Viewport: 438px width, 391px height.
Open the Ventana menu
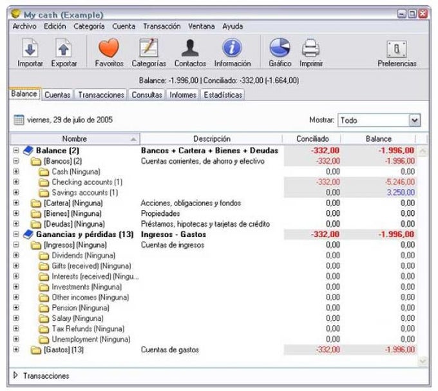[202, 26]
